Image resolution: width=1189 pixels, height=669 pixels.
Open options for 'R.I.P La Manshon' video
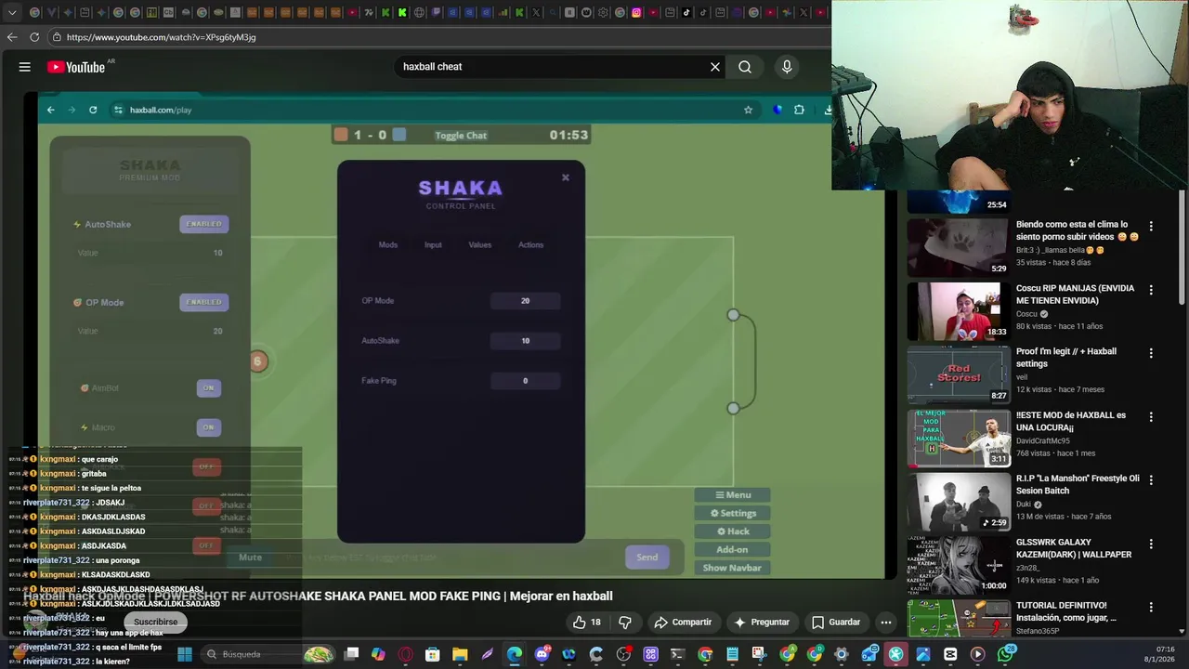pos(1151,480)
